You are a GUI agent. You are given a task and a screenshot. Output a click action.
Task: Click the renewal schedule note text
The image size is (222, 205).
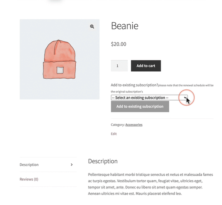162,88
